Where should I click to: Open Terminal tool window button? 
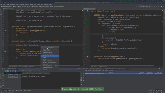coord(19,90)
